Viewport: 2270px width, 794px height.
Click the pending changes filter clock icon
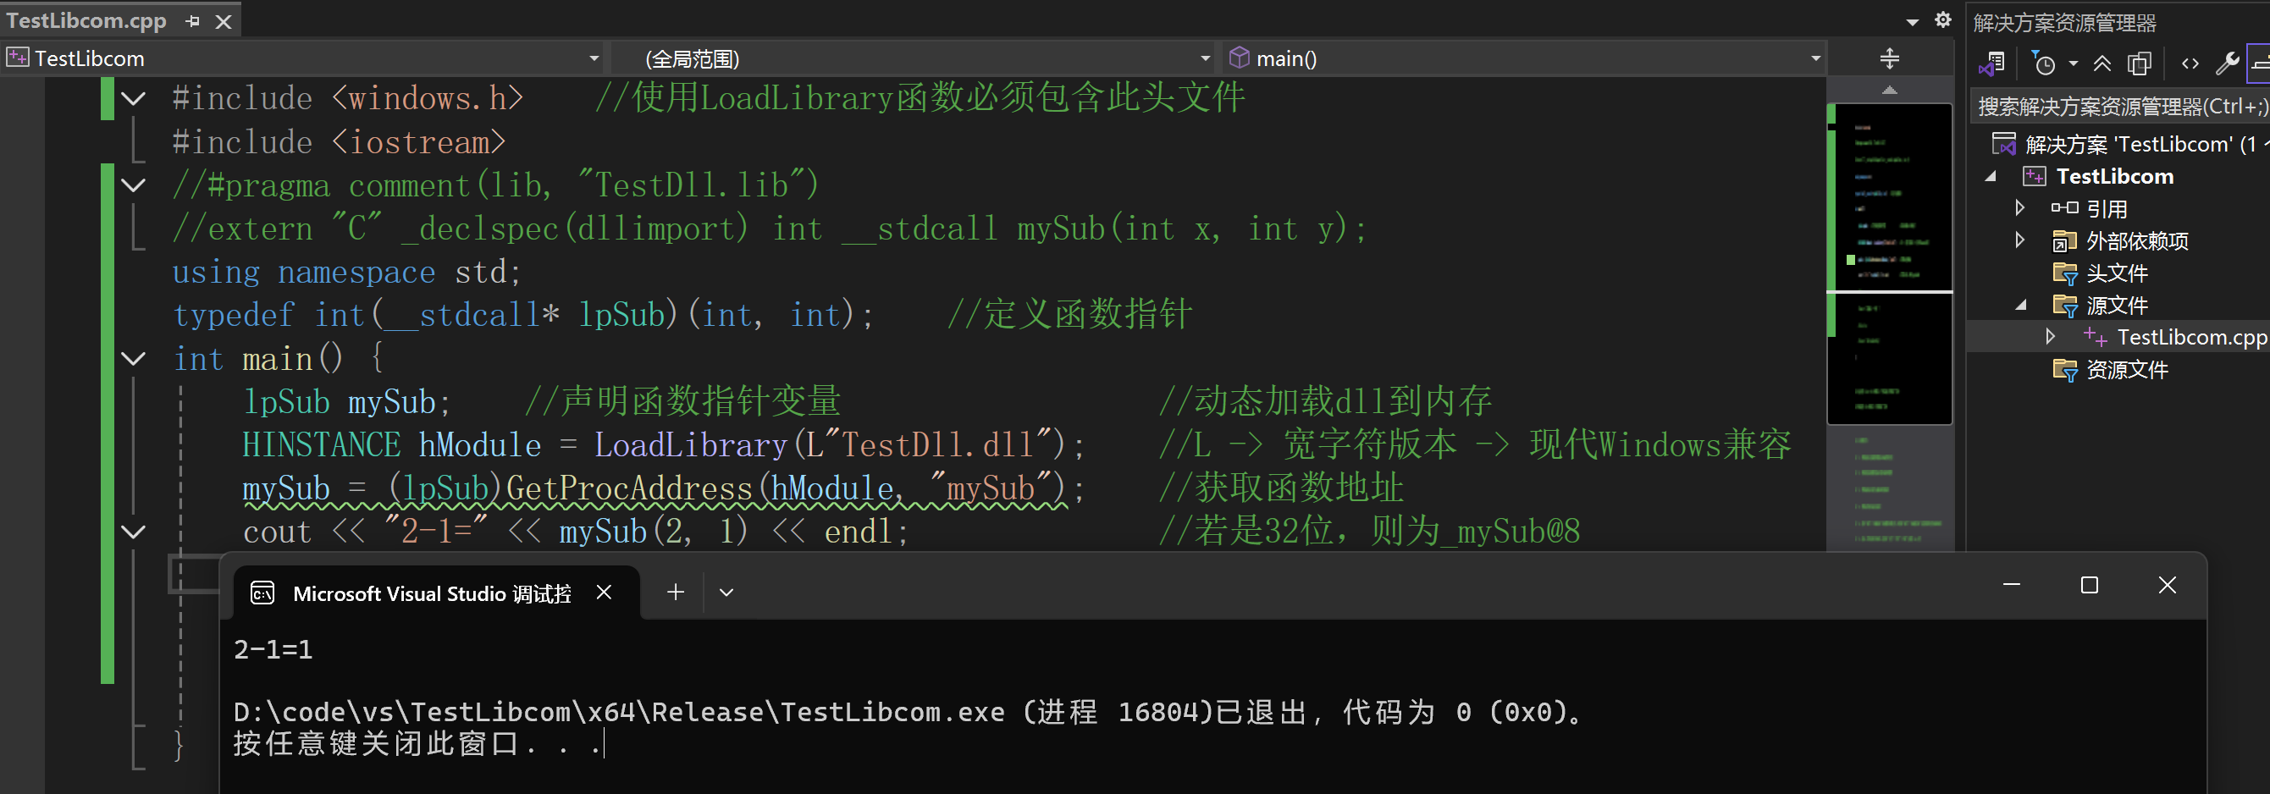(x=2044, y=63)
